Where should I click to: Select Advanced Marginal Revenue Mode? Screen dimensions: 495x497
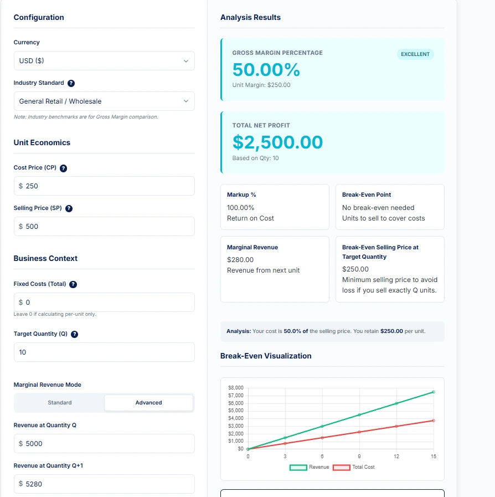click(x=148, y=403)
